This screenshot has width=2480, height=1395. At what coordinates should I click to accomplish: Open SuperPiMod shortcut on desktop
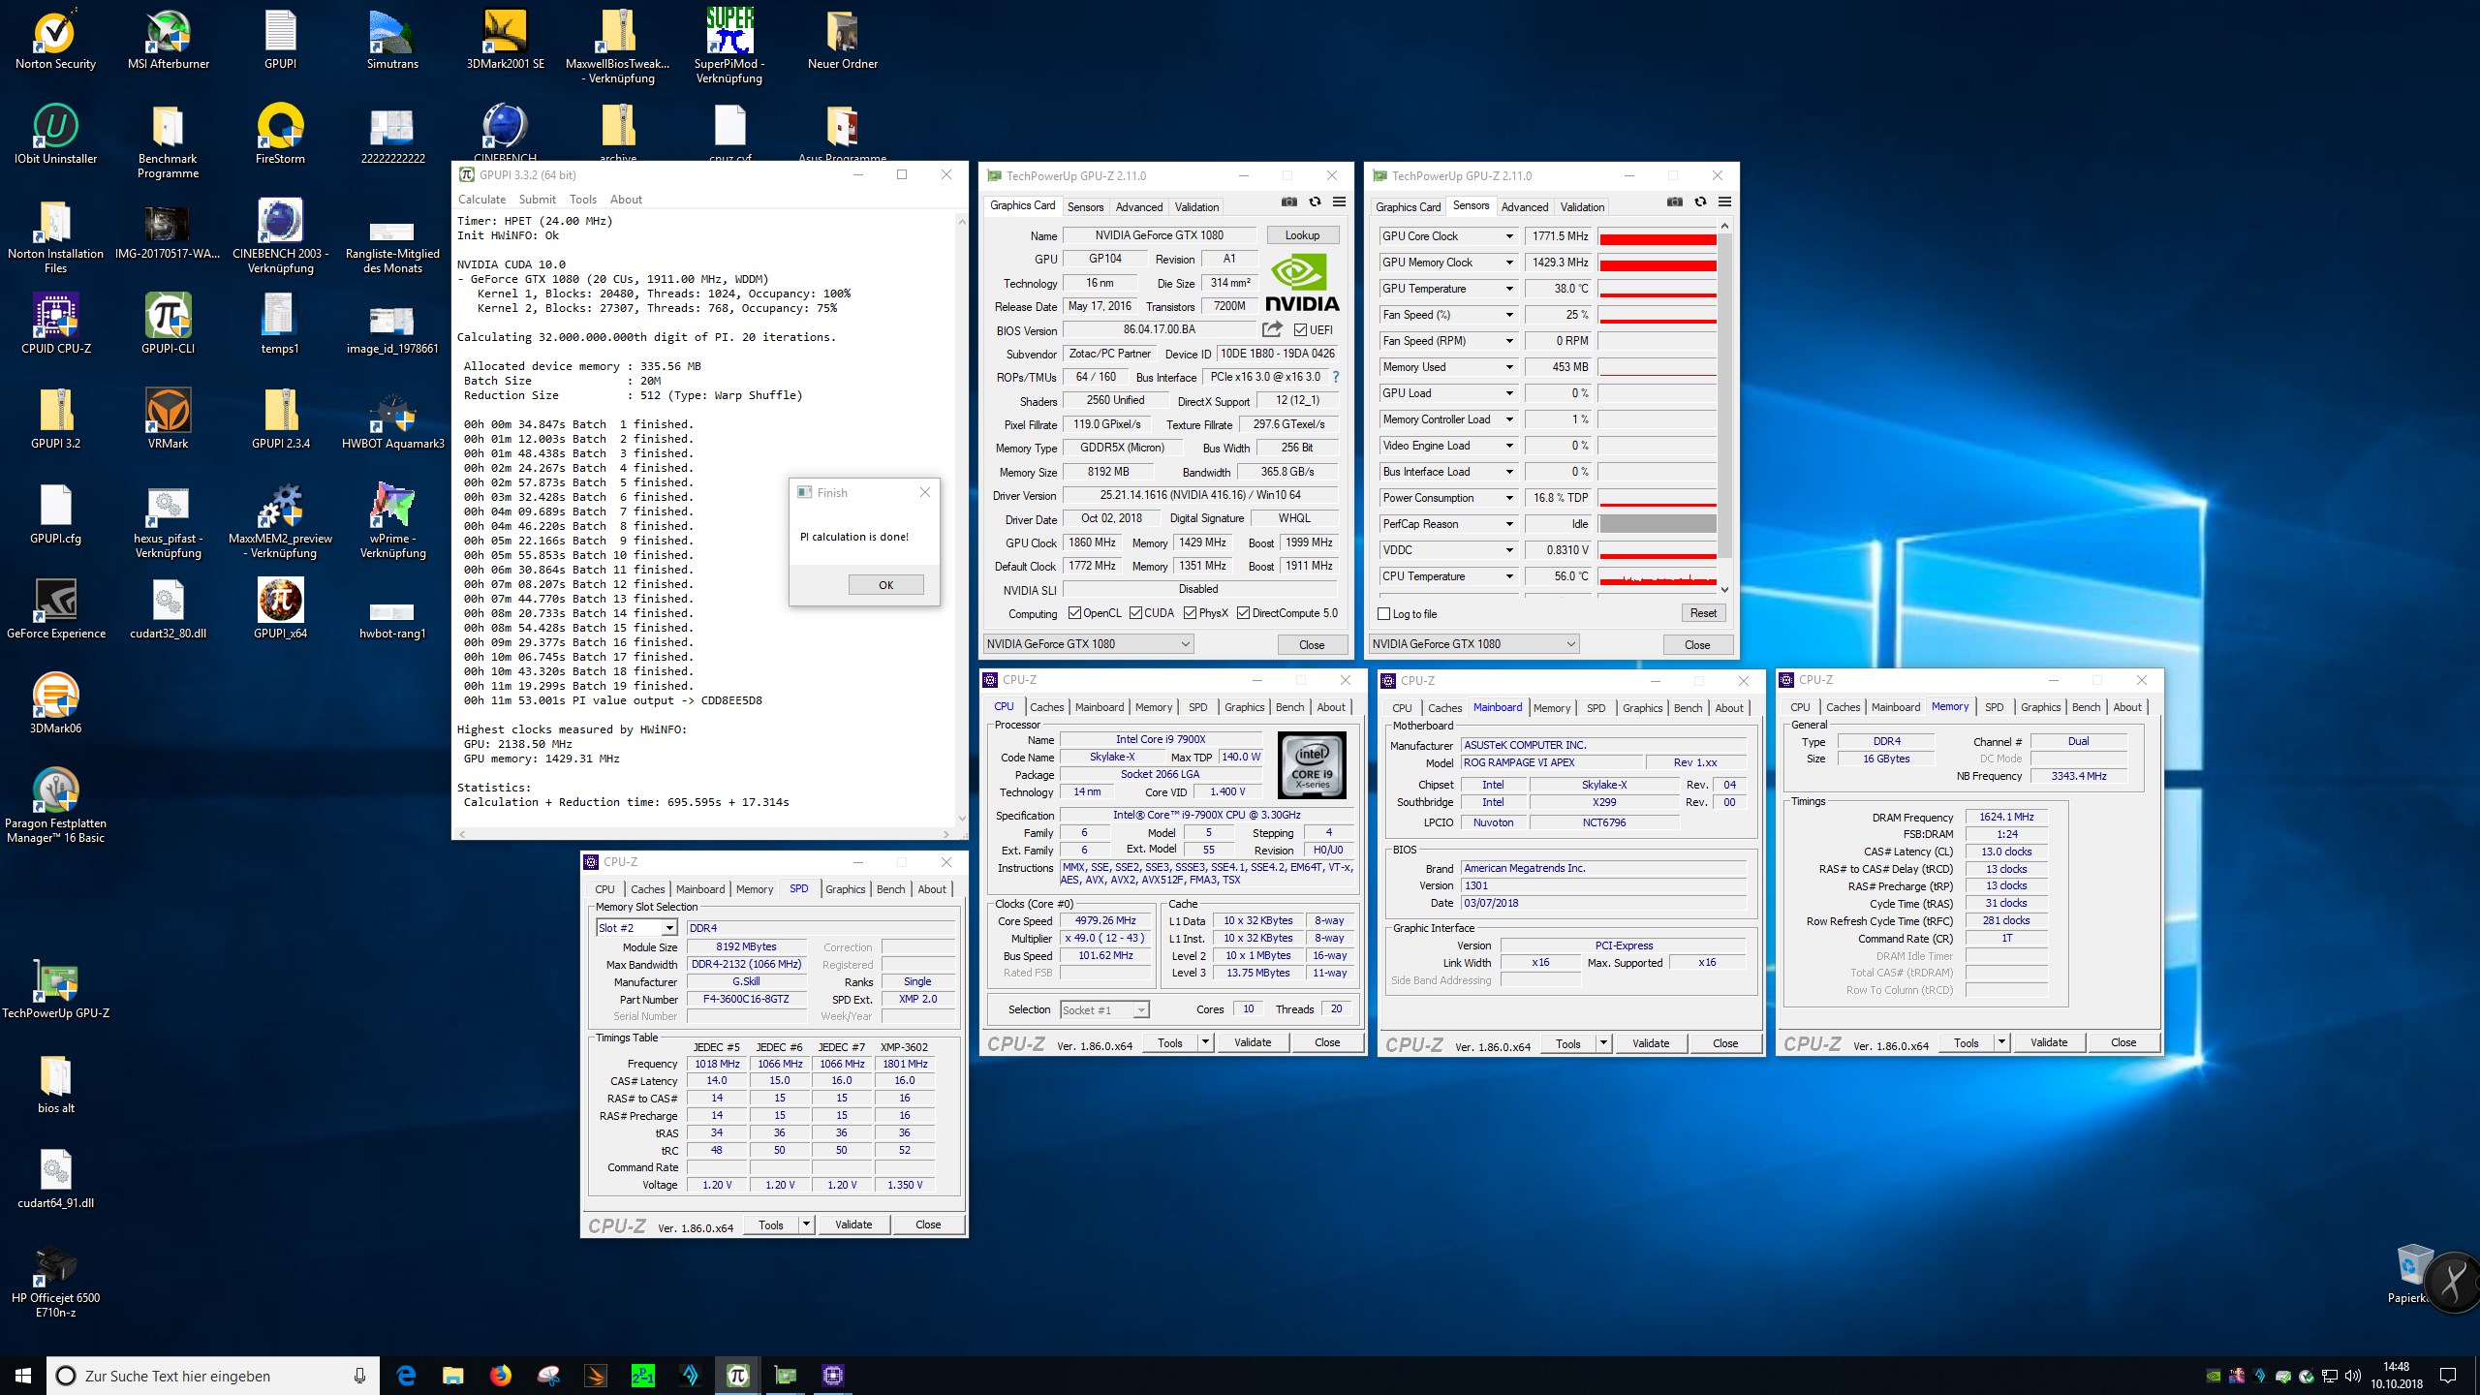pyautogui.click(x=729, y=46)
